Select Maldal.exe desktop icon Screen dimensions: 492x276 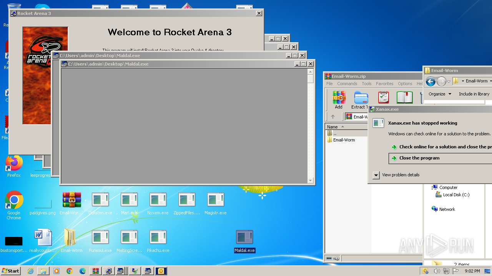pyautogui.click(x=244, y=242)
